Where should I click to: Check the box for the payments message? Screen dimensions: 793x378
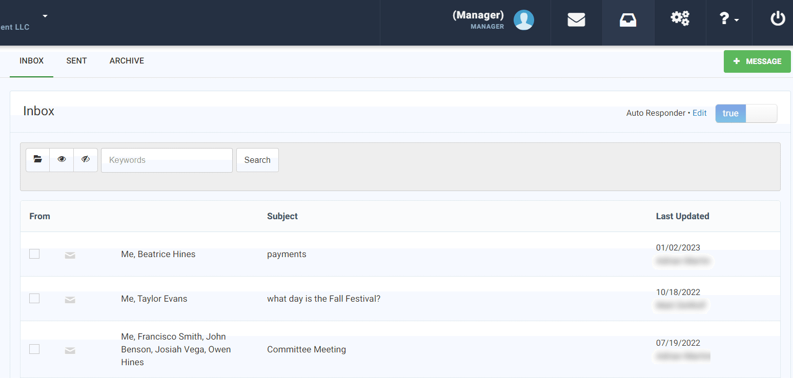(34, 254)
